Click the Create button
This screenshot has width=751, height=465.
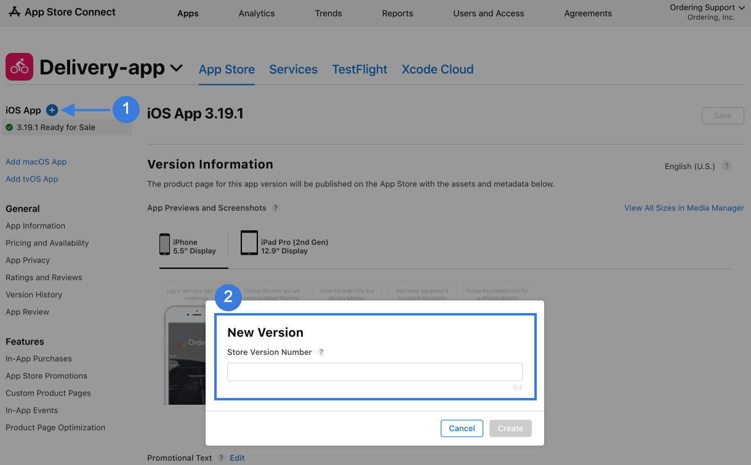click(510, 428)
